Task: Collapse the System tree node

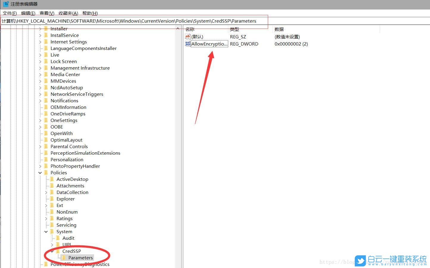Action: (46, 231)
